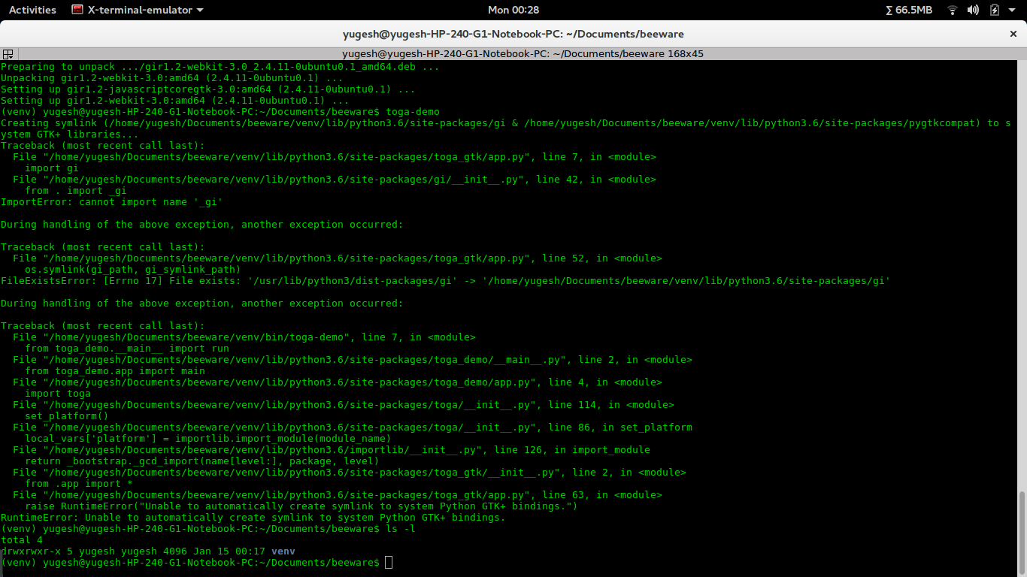Image resolution: width=1027 pixels, height=577 pixels.
Task: Click the 'import toga' code line
Action: coord(57,394)
